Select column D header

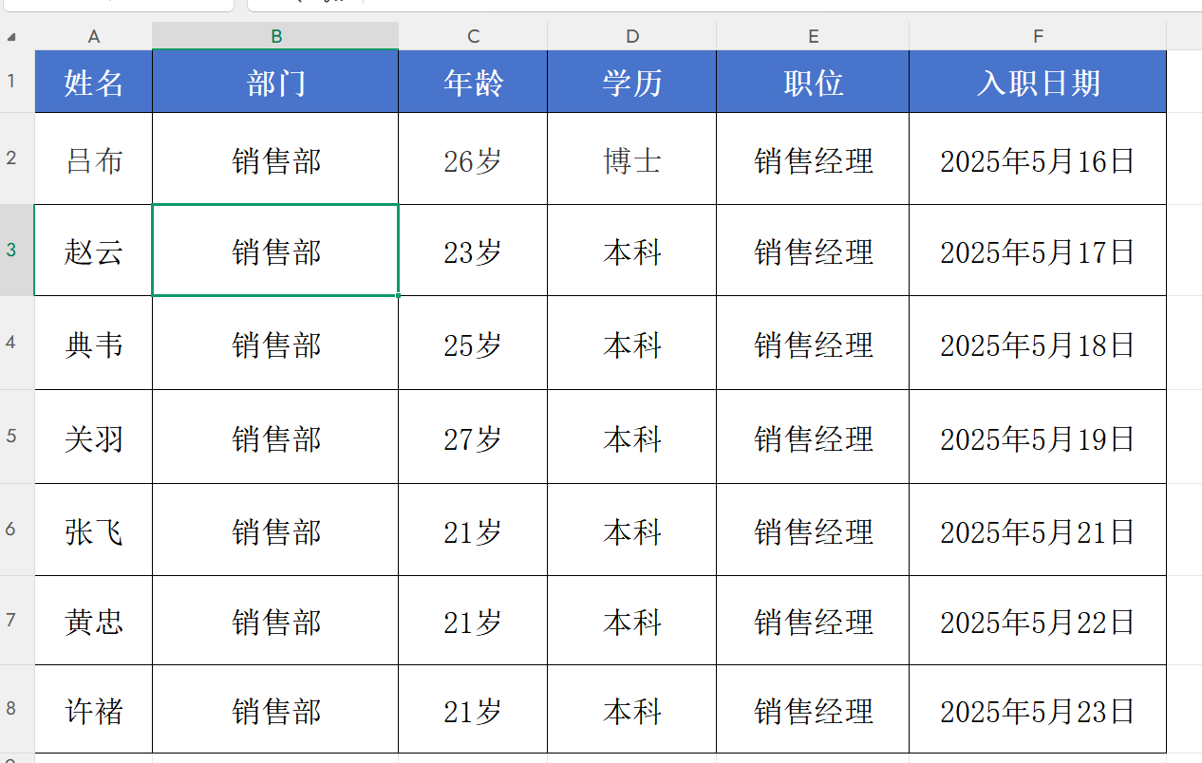[x=632, y=36]
